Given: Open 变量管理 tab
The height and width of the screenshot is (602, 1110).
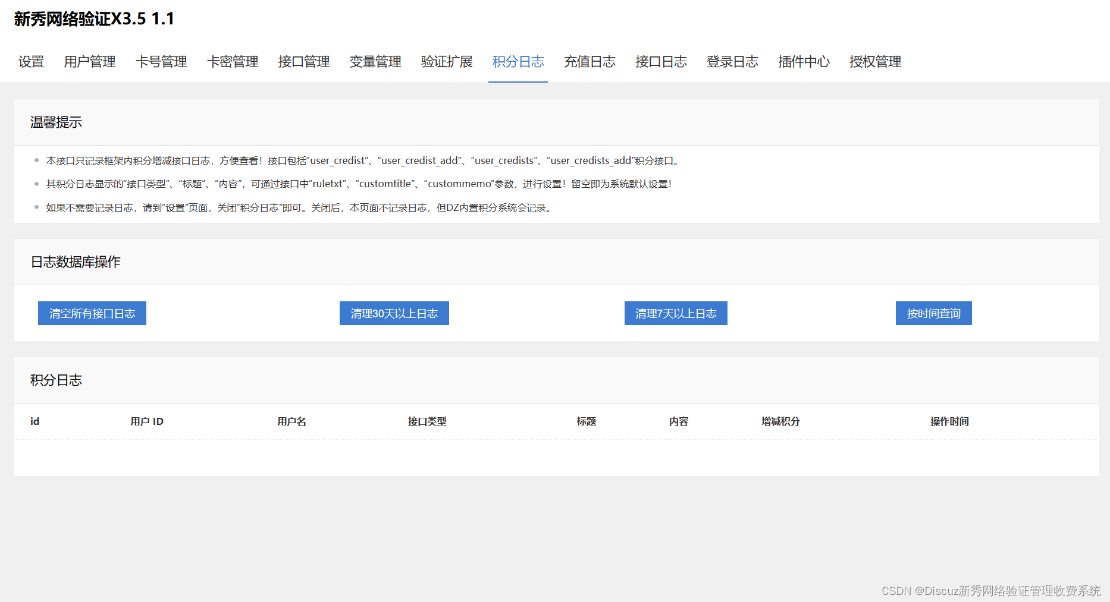Looking at the screenshot, I should [x=375, y=62].
